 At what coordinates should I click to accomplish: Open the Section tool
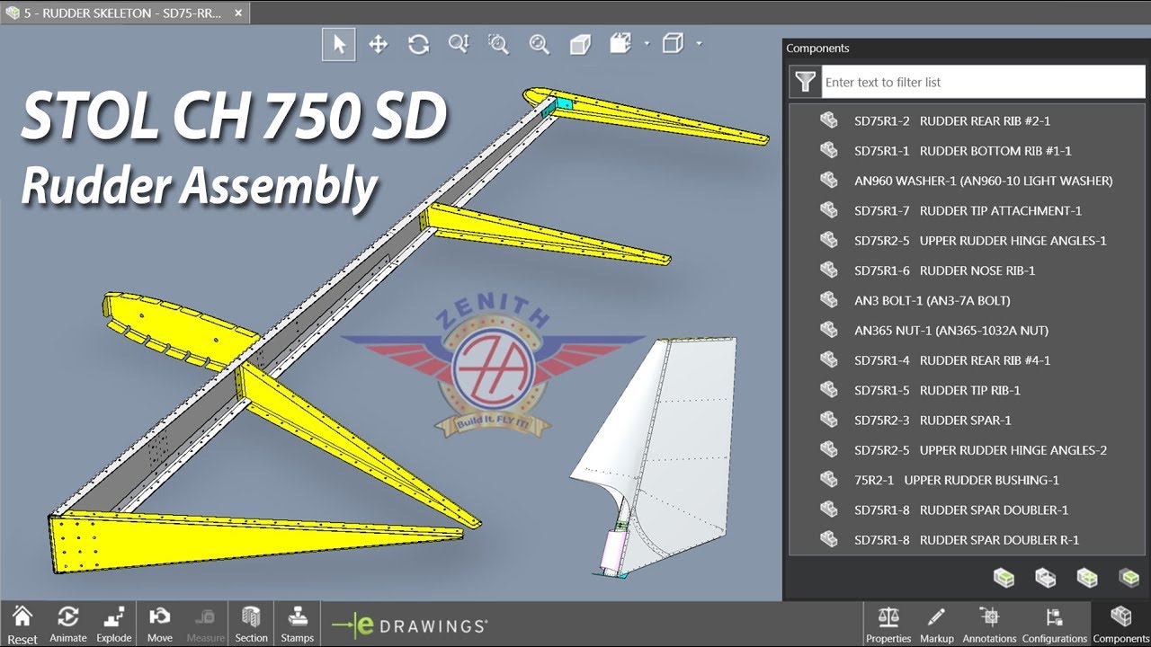tap(252, 624)
